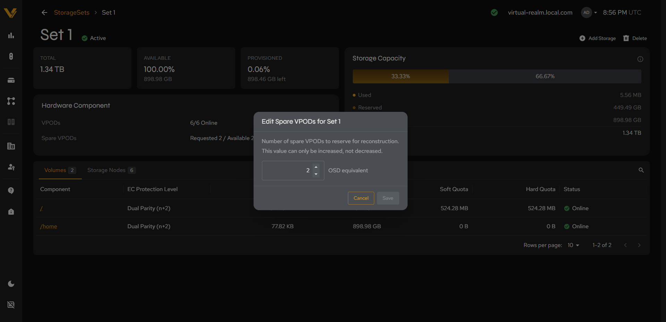Screen dimensions: 666x322
Task: Click the spare VPODs number input field
Action: pyautogui.click(x=293, y=171)
